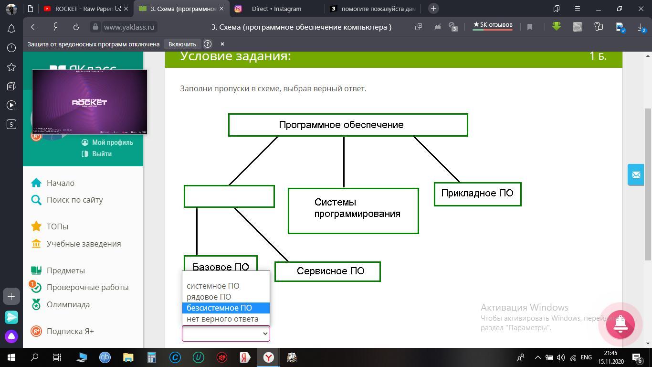Open File Explorer from taskbar
Screen dimensions: 652x367
[128, 357]
